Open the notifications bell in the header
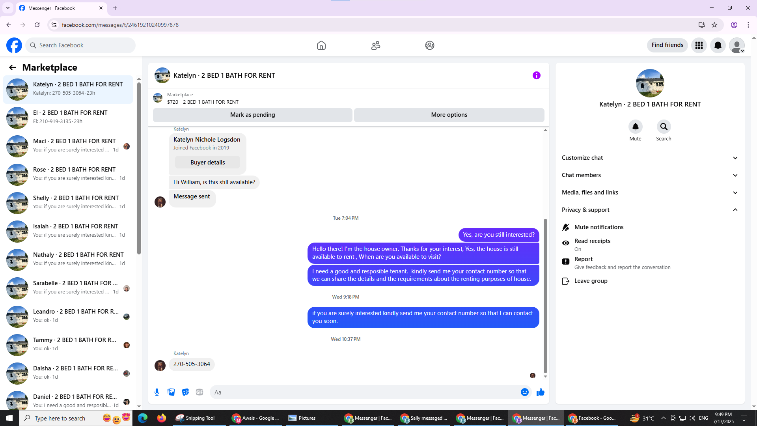This screenshot has width=757, height=426. tap(718, 45)
